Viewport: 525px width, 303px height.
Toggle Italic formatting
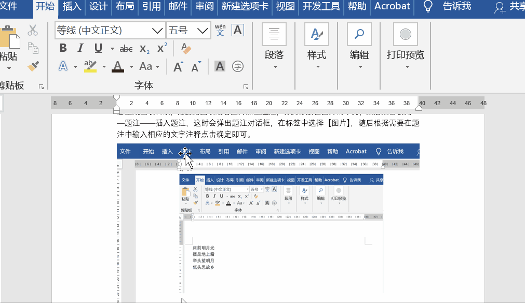click(80, 48)
